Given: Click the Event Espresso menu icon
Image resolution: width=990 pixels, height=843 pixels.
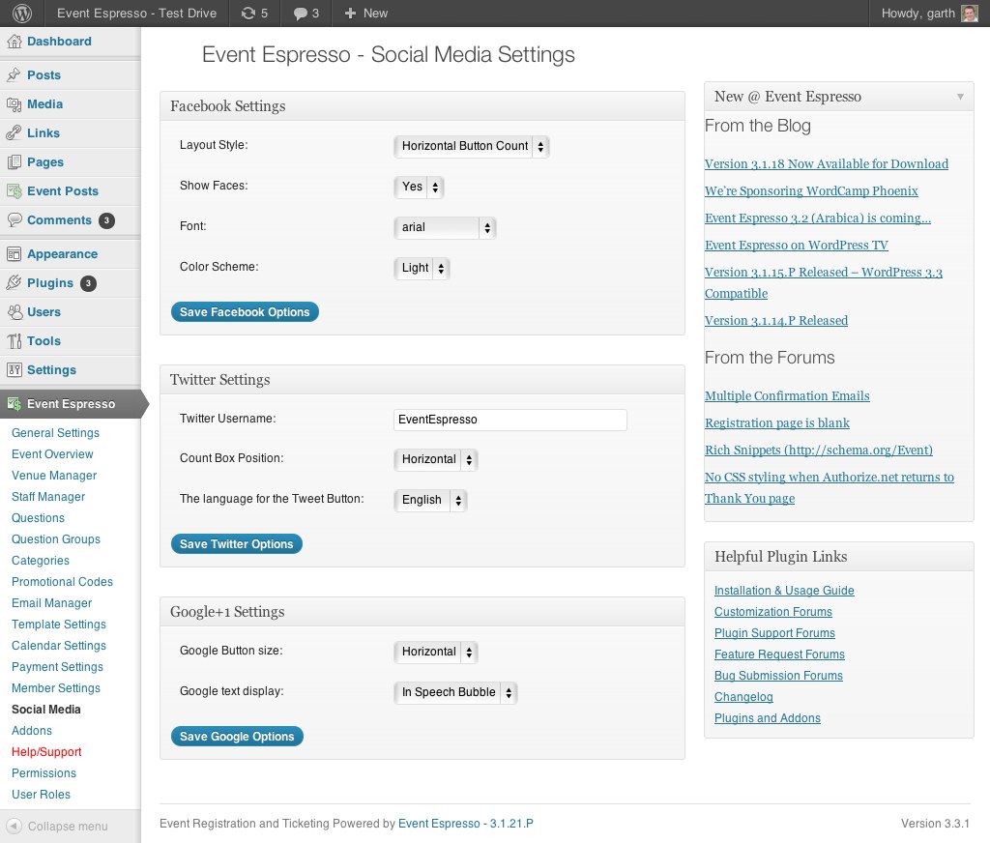Looking at the screenshot, I should click(x=14, y=403).
